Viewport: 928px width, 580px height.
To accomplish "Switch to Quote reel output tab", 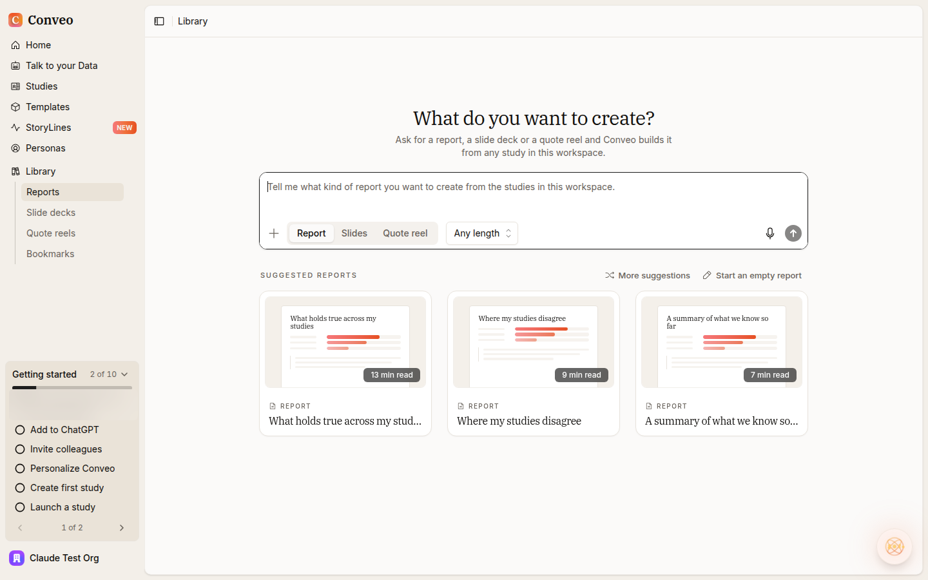I will click(x=405, y=233).
